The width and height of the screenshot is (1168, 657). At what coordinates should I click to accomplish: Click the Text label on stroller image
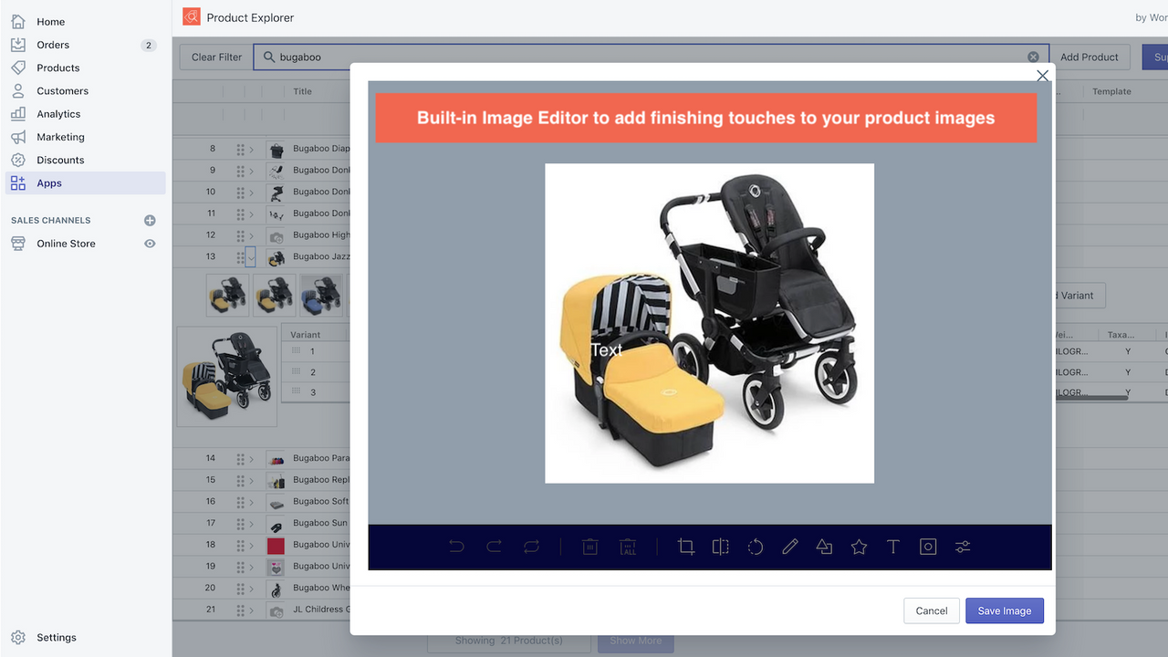(606, 349)
